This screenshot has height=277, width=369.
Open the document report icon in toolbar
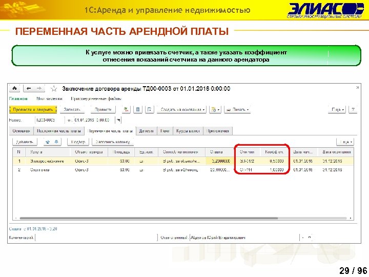[x=138, y=109]
